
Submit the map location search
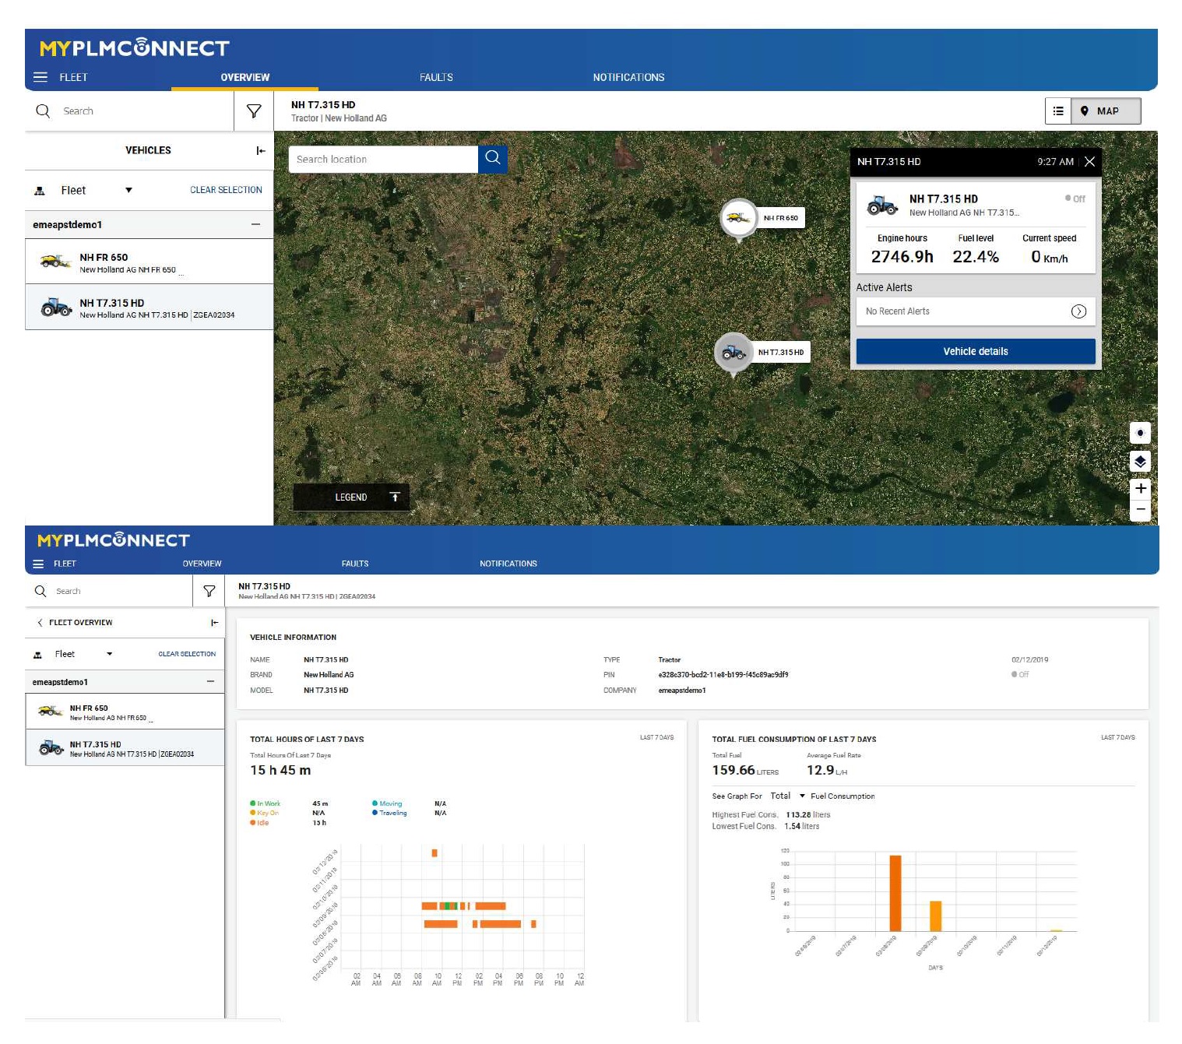click(493, 159)
